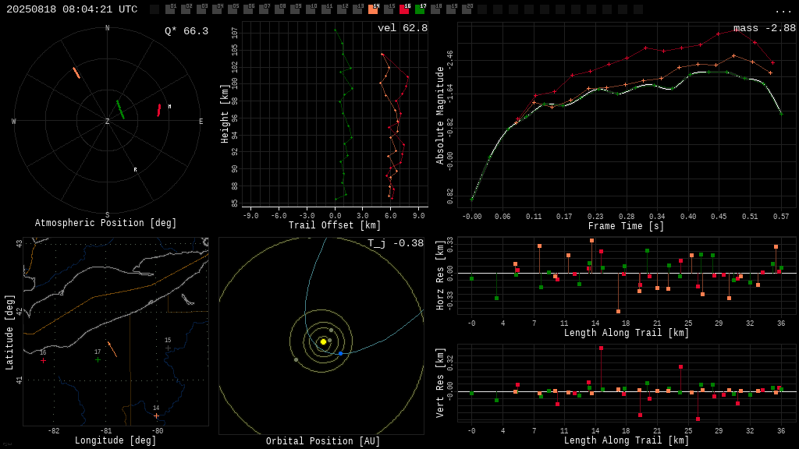Image resolution: width=799 pixels, height=449 pixels.
Task: Click the Longitude [deg] axis title
Action: [x=115, y=440]
